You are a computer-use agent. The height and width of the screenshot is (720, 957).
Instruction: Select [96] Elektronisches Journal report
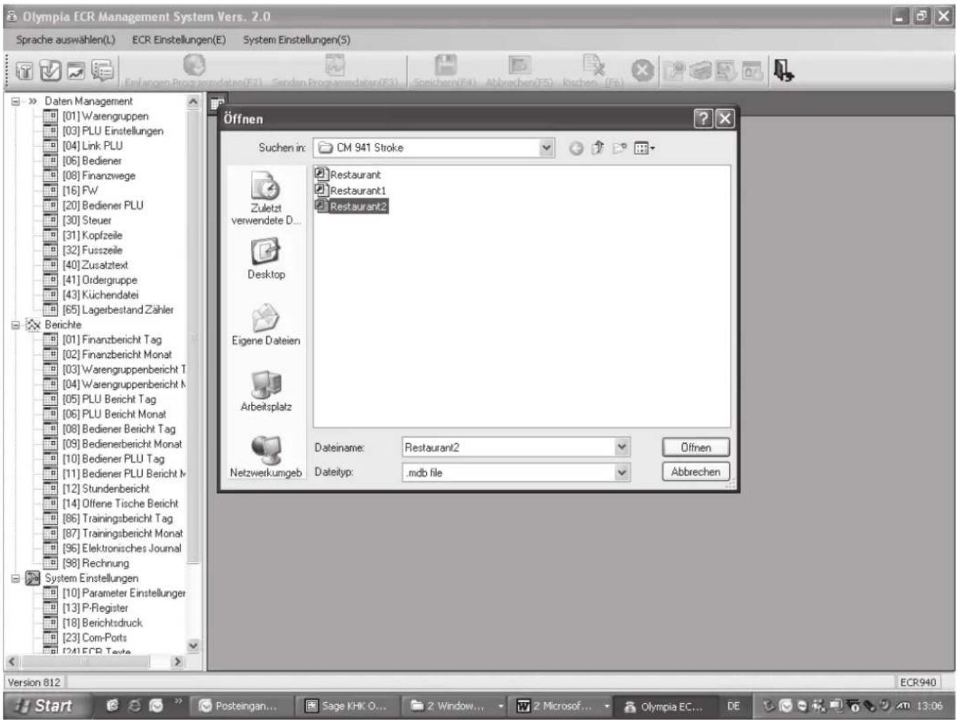[x=122, y=548]
